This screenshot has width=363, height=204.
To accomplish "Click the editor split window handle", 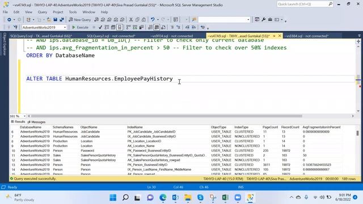I will click(358, 41).
